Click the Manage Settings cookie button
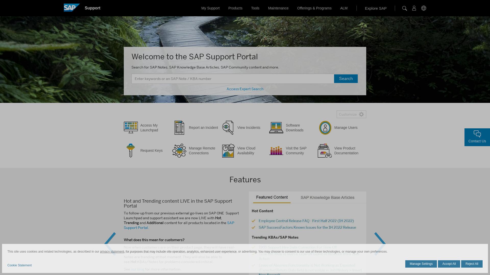This screenshot has width=490, height=275. click(421, 264)
